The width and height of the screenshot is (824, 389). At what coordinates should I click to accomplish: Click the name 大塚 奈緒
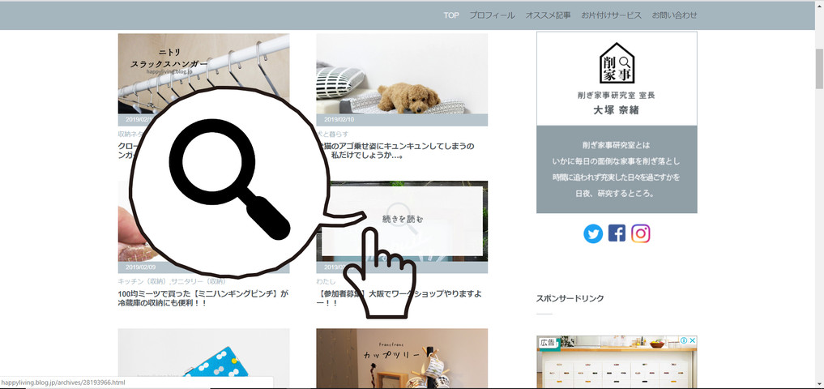click(617, 110)
